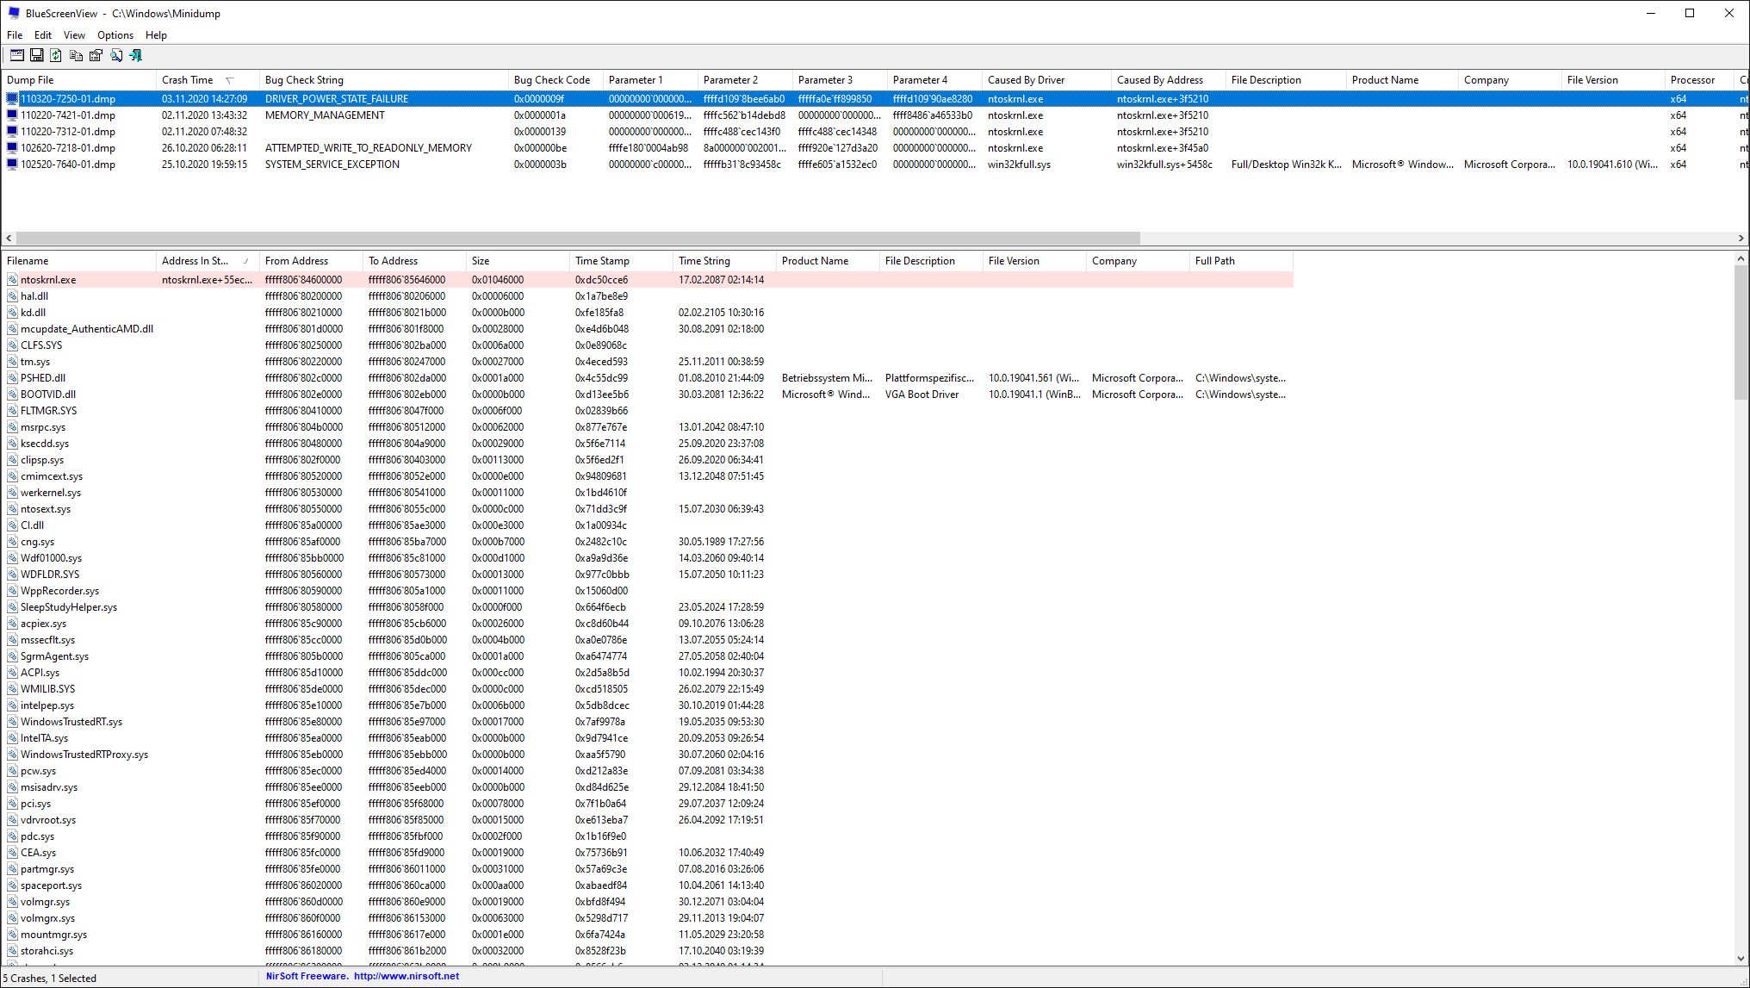Sort by Bug Check String column header

coord(304,80)
